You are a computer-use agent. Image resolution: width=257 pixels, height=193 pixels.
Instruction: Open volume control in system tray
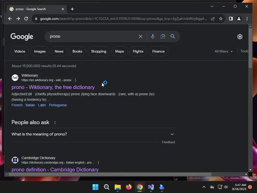[x=226, y=187]
